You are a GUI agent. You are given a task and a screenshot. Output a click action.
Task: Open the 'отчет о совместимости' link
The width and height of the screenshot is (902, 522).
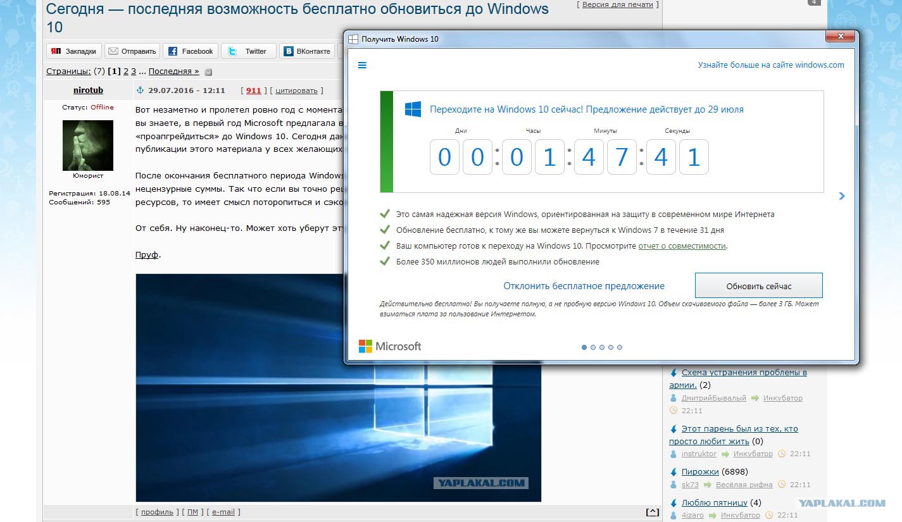(682, 246)
